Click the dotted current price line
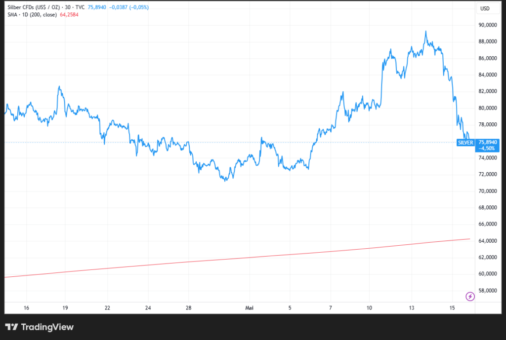 pyautogui.click(x=226, y=143)
